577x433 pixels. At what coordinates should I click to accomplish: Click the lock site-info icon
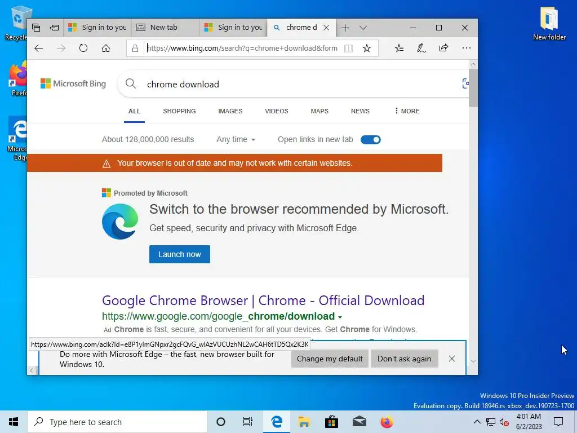tap(135, 48)
